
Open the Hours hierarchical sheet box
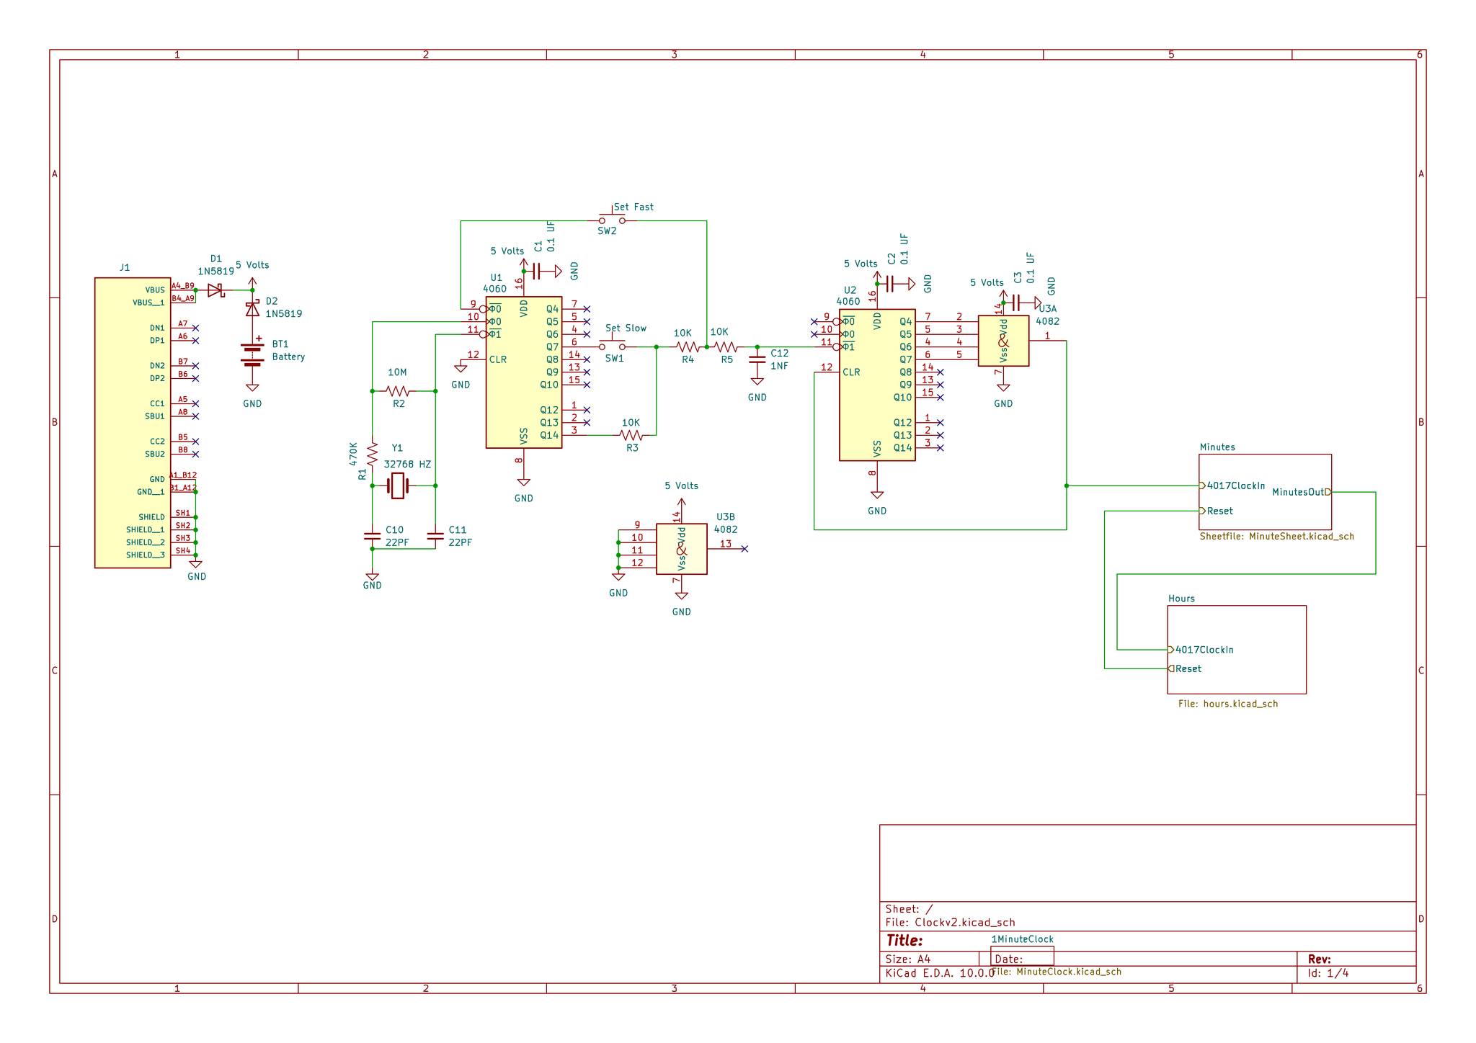[1237, 650]
